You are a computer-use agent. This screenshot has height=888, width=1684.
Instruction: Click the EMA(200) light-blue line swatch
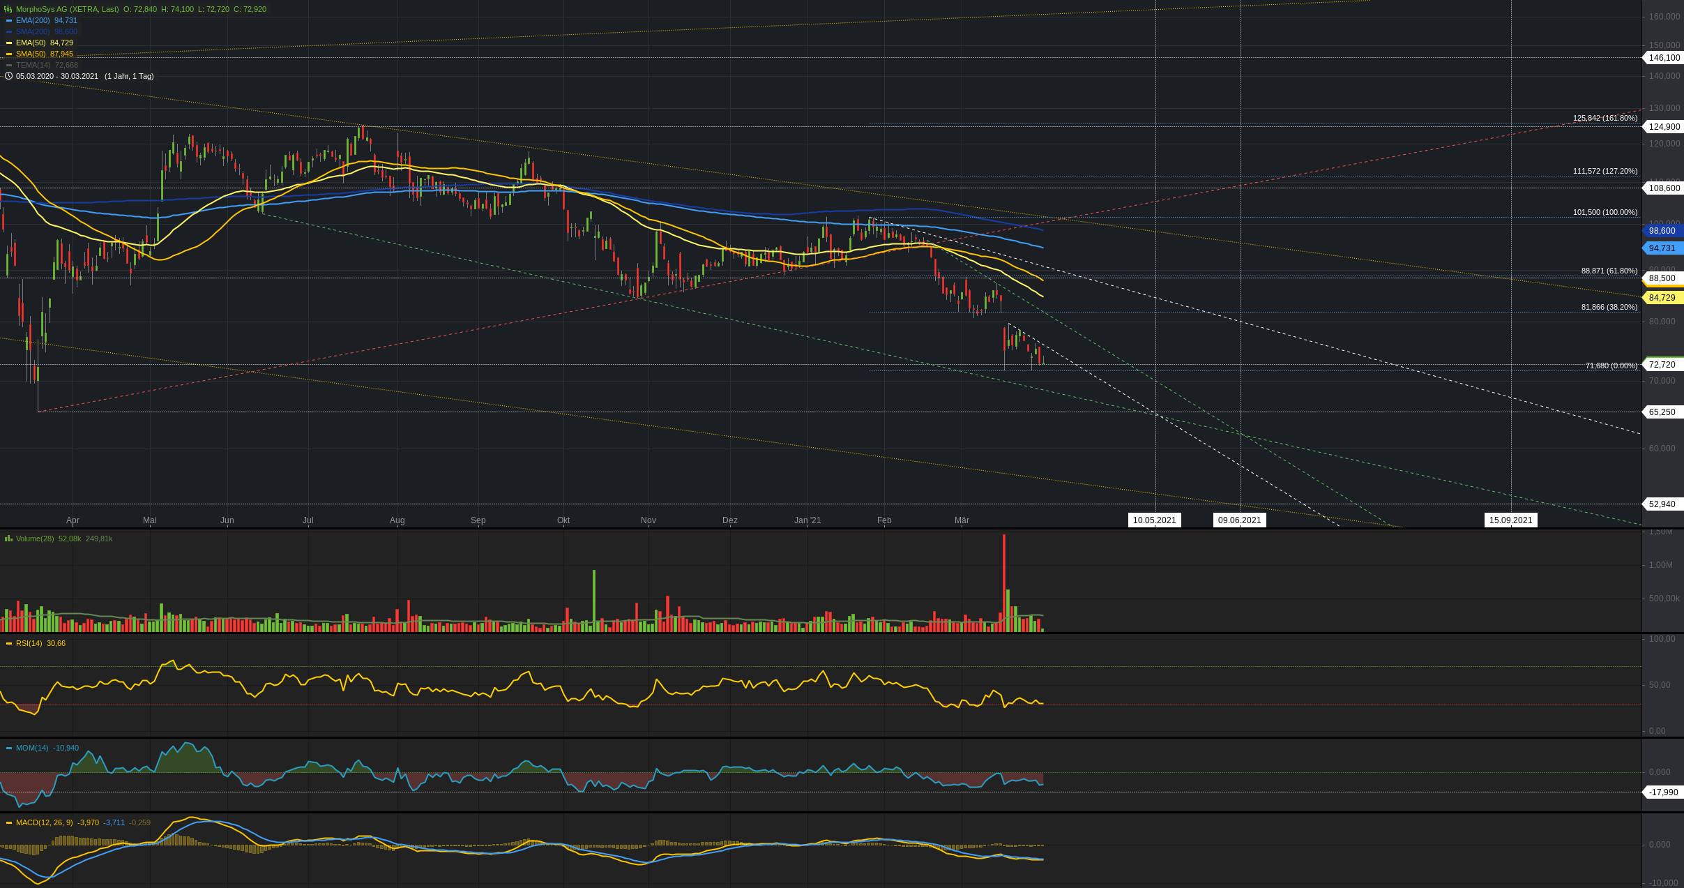(9, 20)
